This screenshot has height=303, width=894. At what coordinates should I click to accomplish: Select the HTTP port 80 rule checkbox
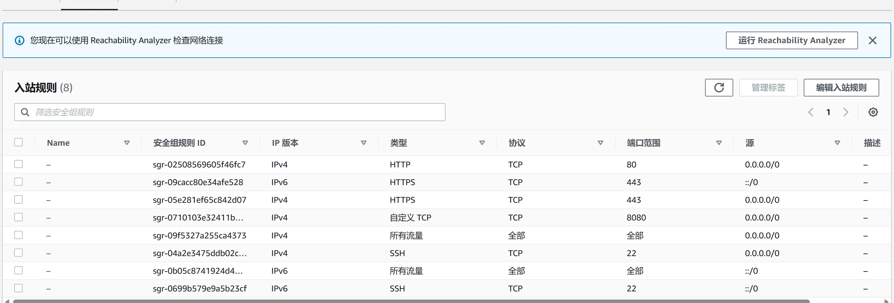pyautogui.click(x=18, y=164)
